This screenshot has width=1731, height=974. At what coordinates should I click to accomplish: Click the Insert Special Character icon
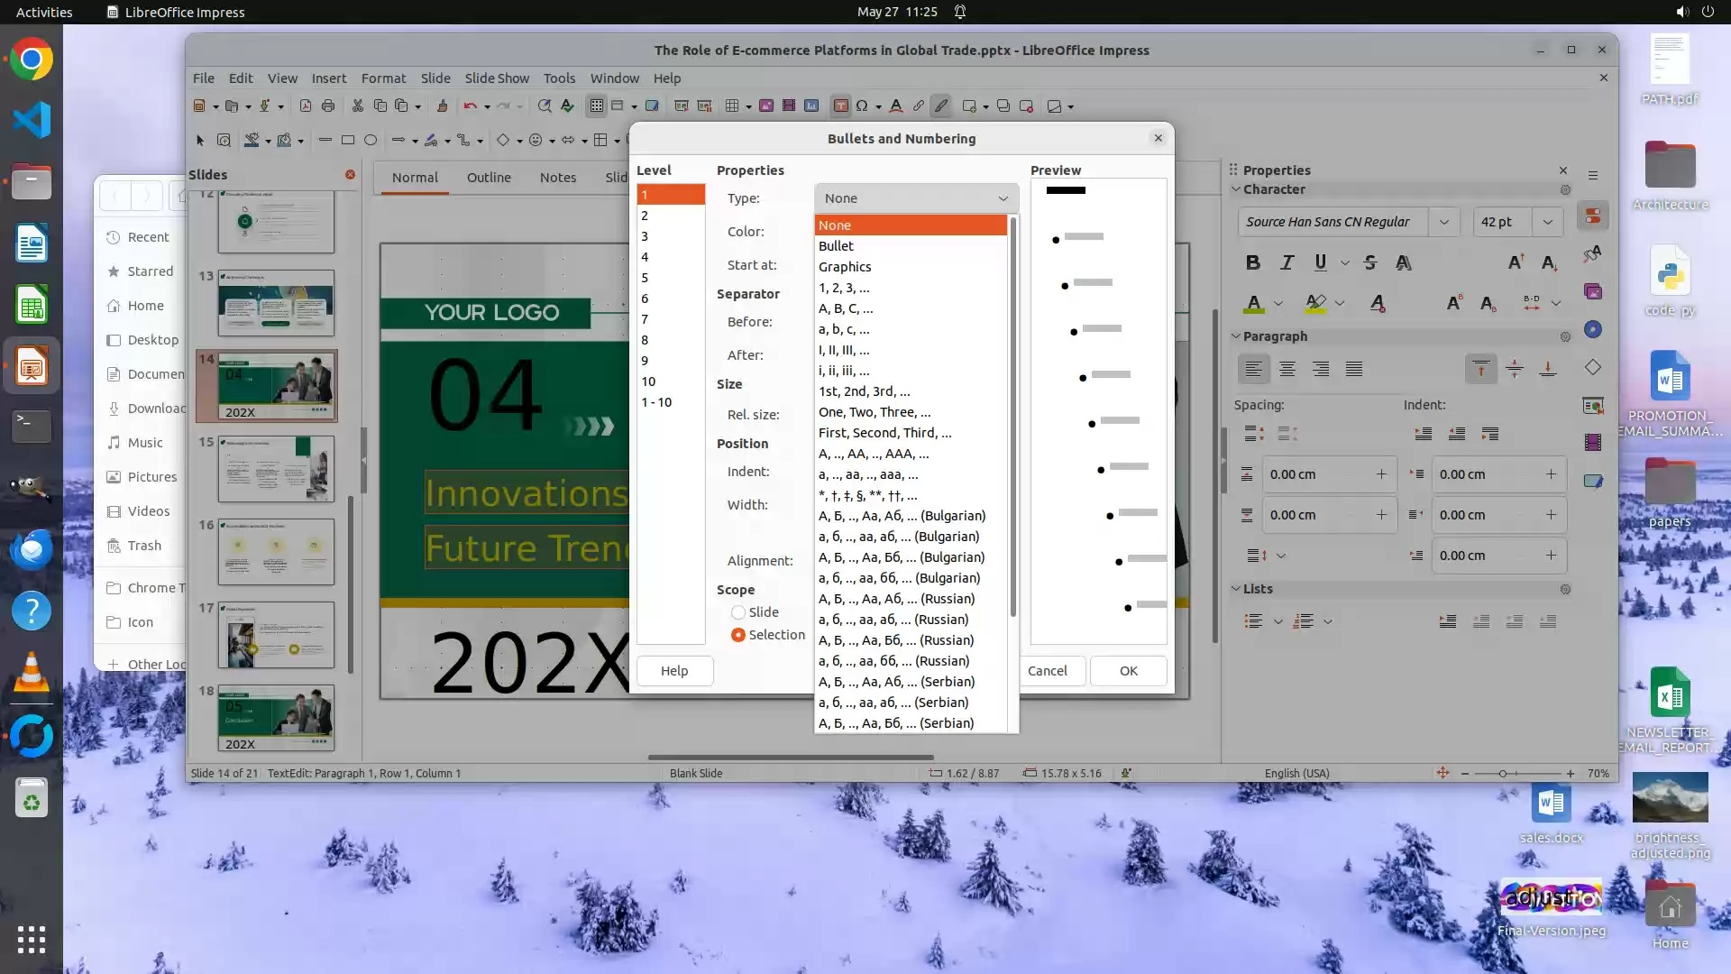click(x=862, y=106)
